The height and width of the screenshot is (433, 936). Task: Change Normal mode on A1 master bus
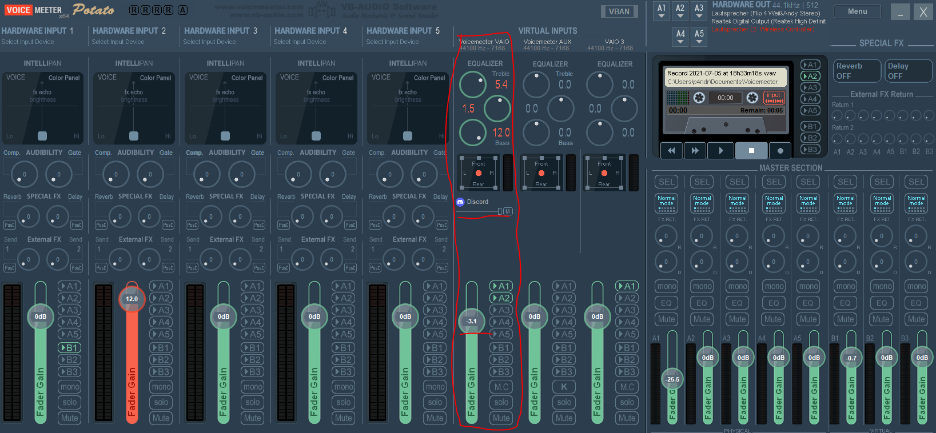(x=667, y=203)
